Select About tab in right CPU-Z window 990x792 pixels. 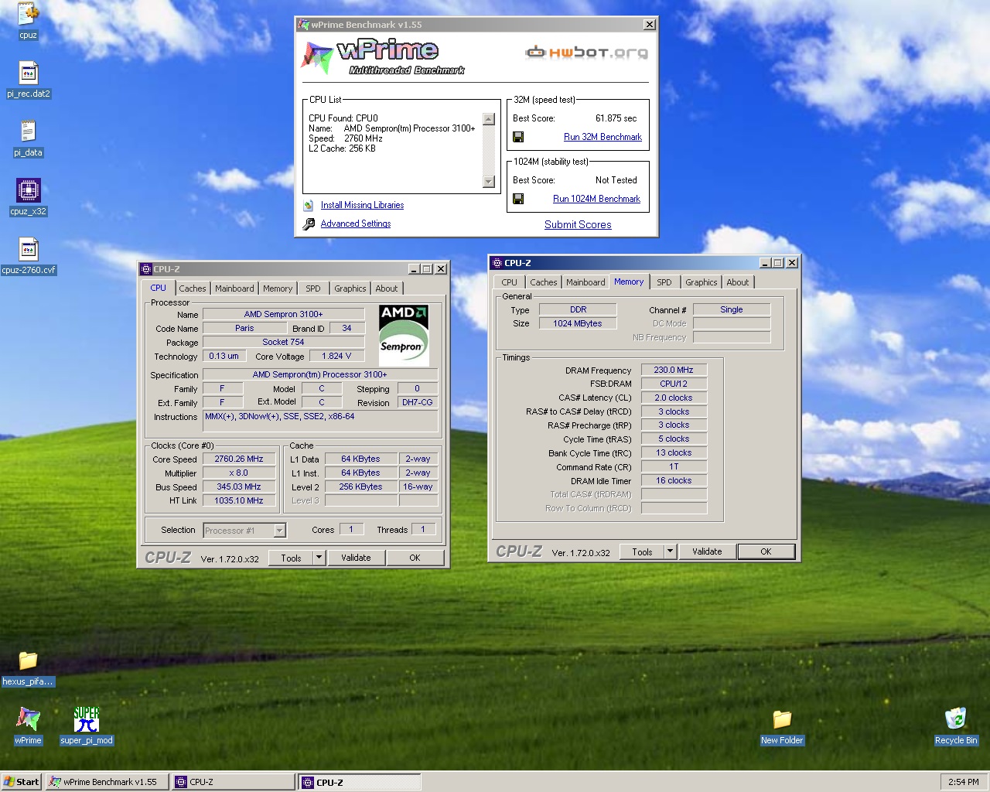point(738,282)
